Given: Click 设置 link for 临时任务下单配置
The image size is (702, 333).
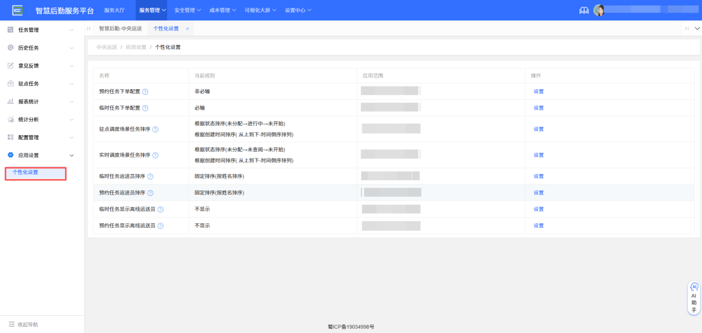Looking at the screenshot, I should point(538,107).
